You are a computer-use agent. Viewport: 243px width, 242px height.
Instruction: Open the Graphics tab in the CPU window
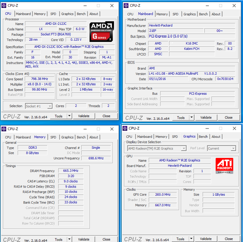click(67, 14)
